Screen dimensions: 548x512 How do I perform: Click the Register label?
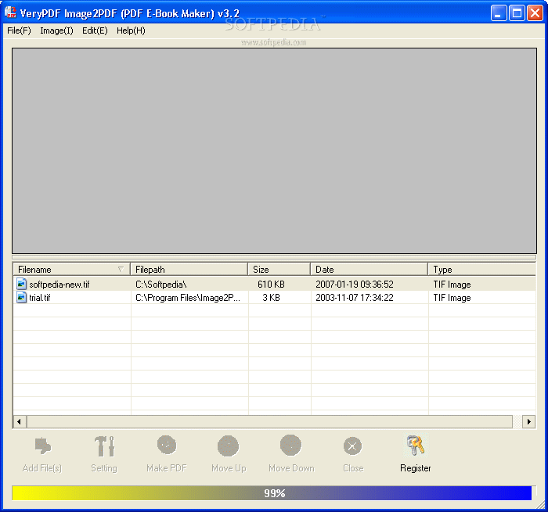point(415,468)
